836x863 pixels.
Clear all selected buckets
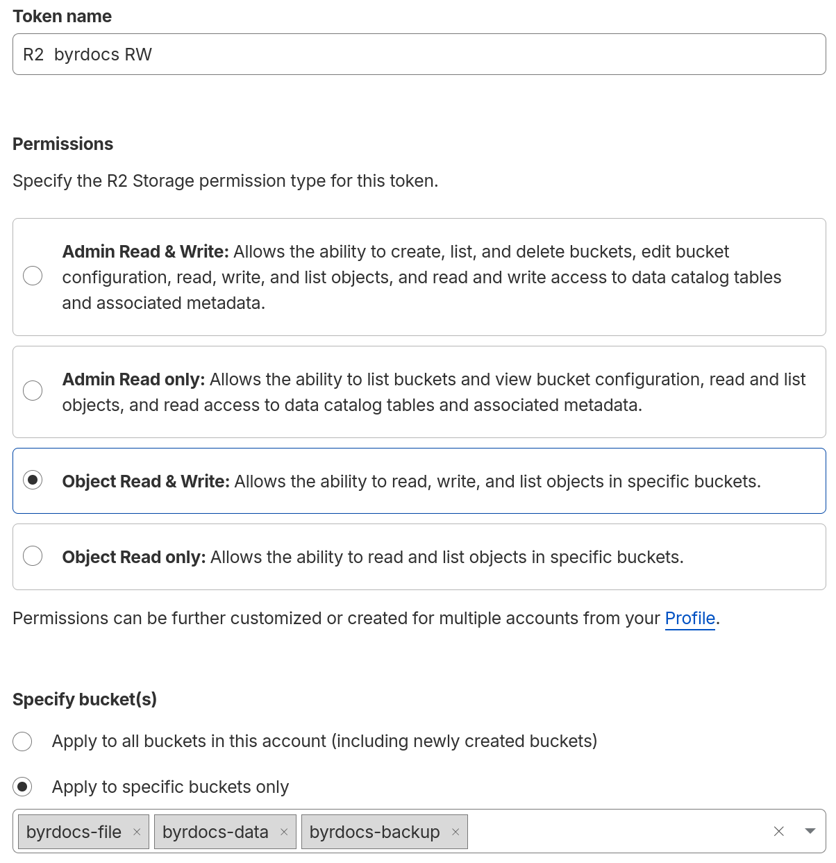pos(779,832)
